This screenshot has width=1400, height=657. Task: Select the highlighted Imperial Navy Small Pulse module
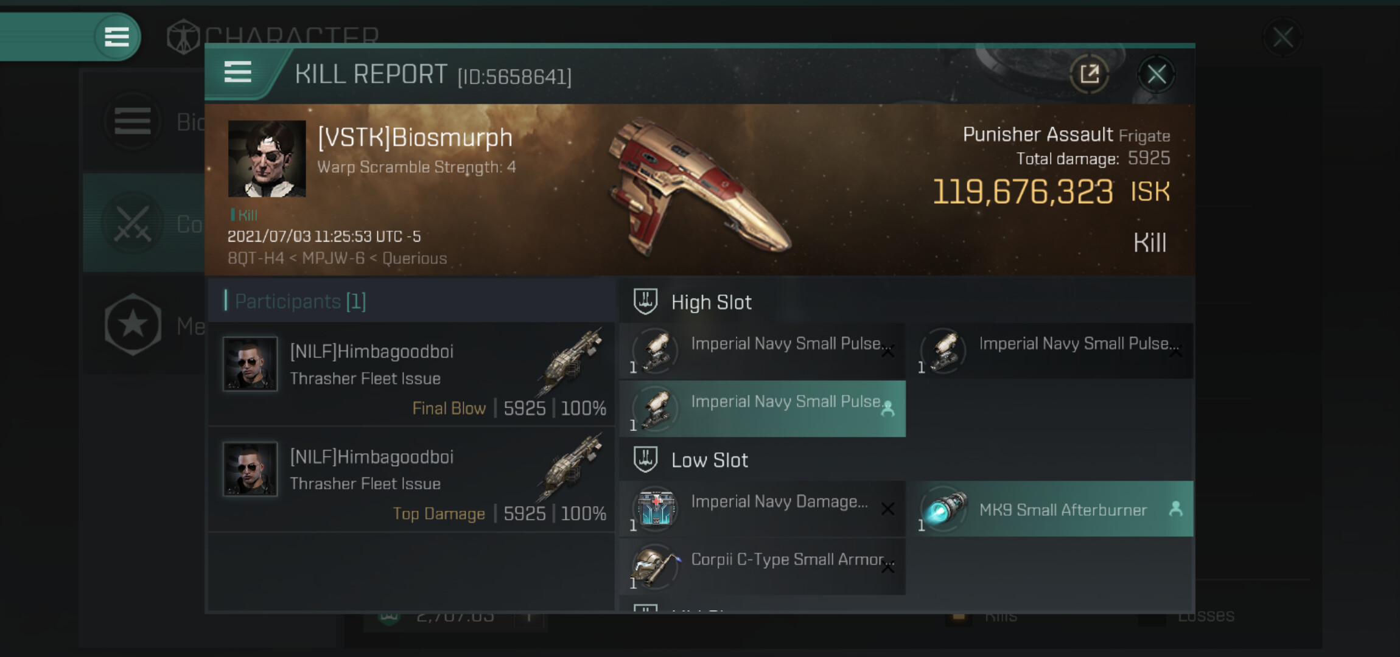[x=762, y=409]
